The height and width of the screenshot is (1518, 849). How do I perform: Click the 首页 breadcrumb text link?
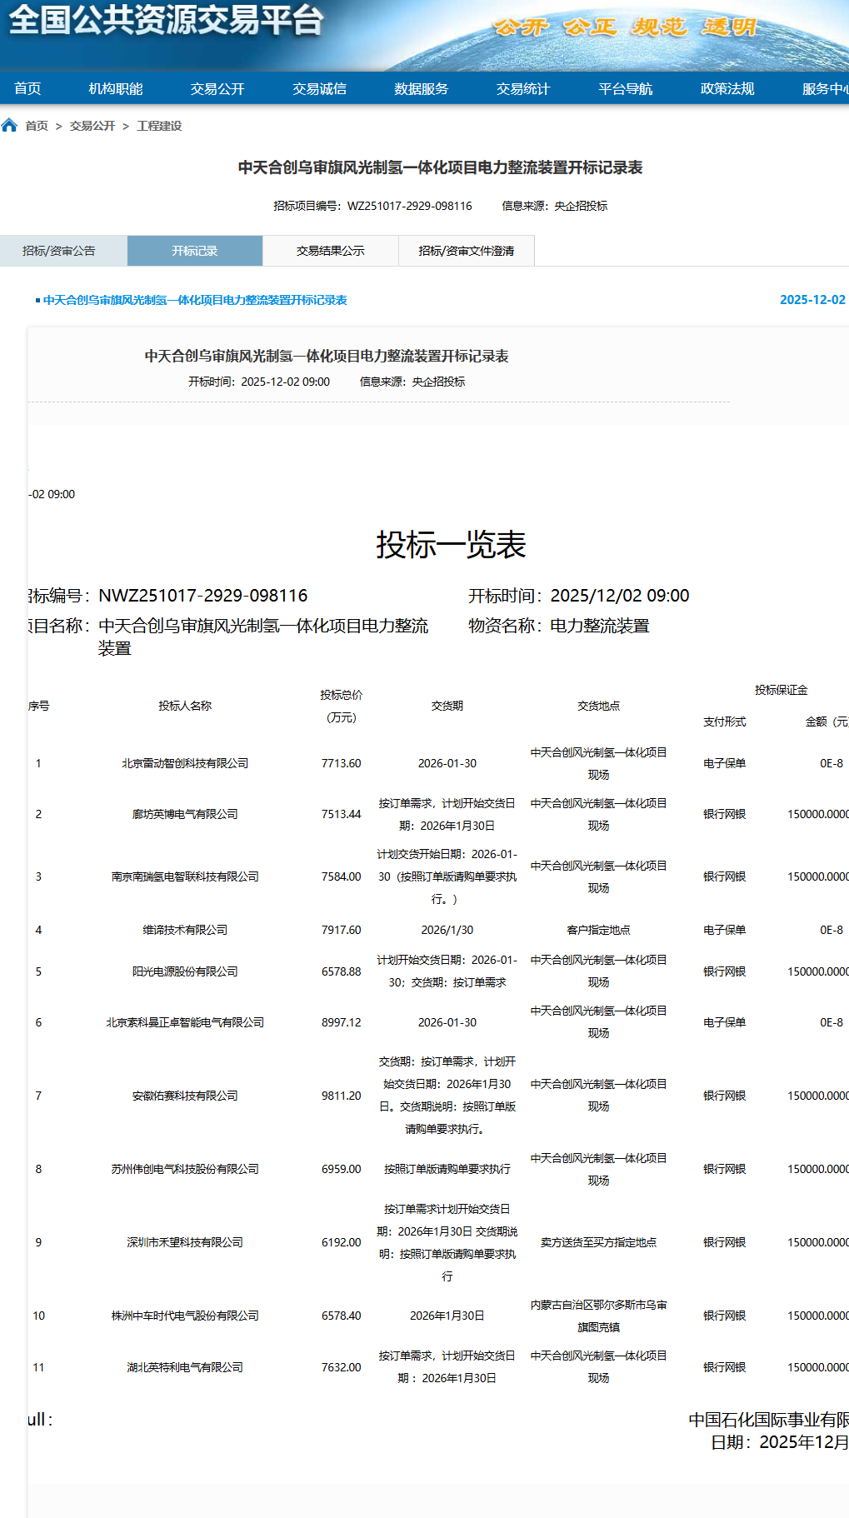point(37,126)
